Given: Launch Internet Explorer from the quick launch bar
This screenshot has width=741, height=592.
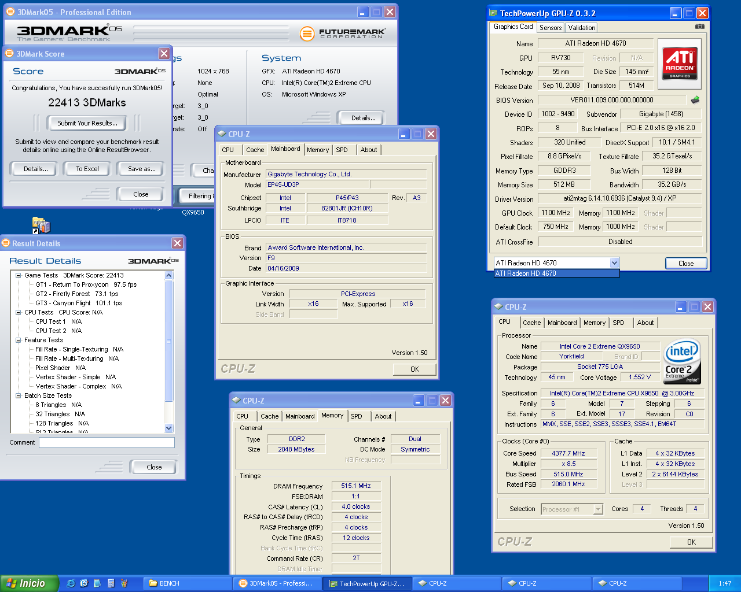Looking at the screenshot, I should [x=71, y=583].
